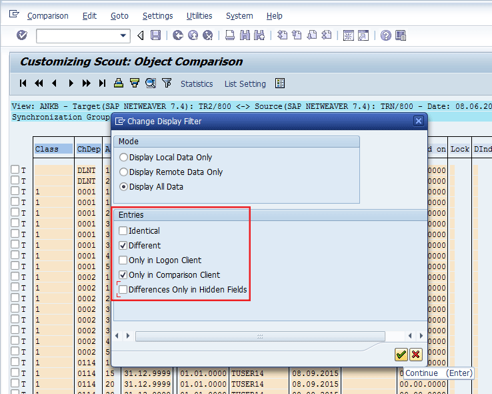Open the Goto menu
The width and height of the screenshot is (492, 394).
tap(119, 15)
